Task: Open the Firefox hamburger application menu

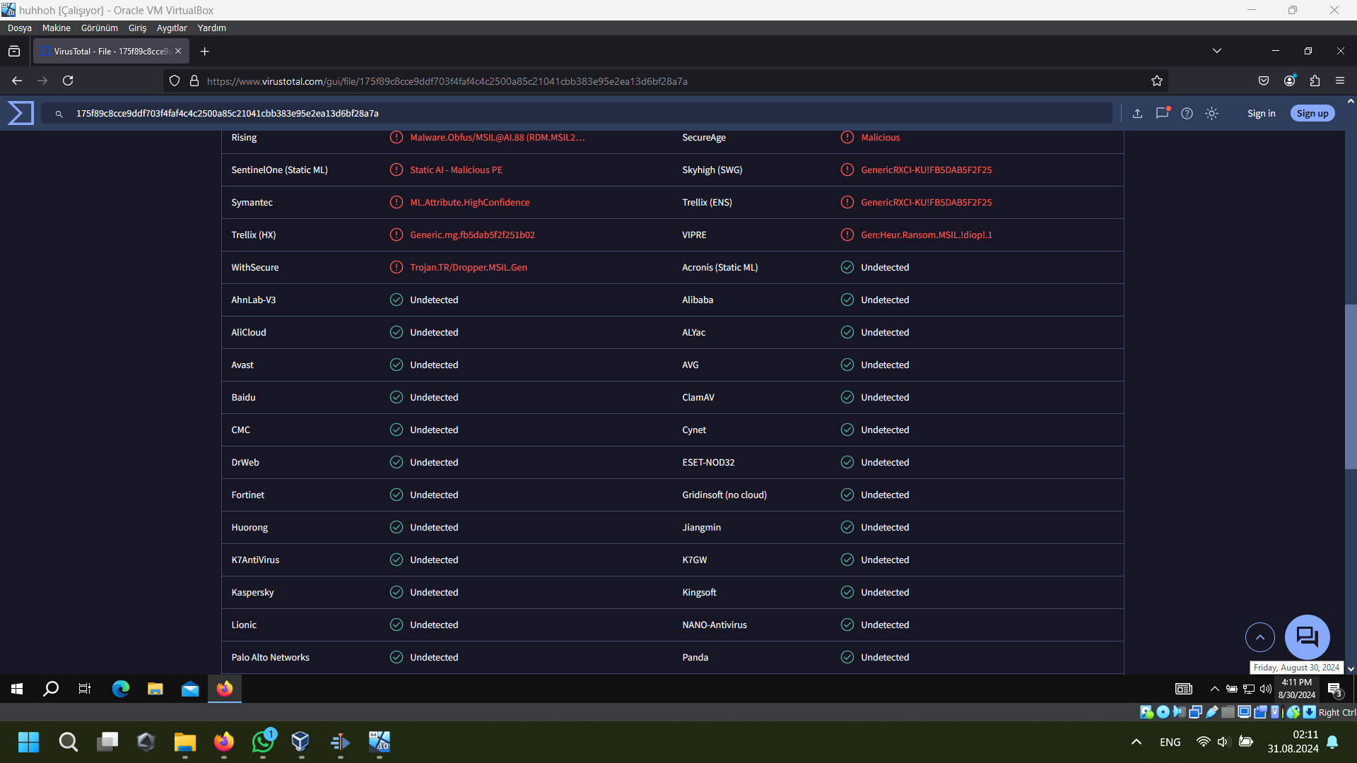Action: (1340, 81)
